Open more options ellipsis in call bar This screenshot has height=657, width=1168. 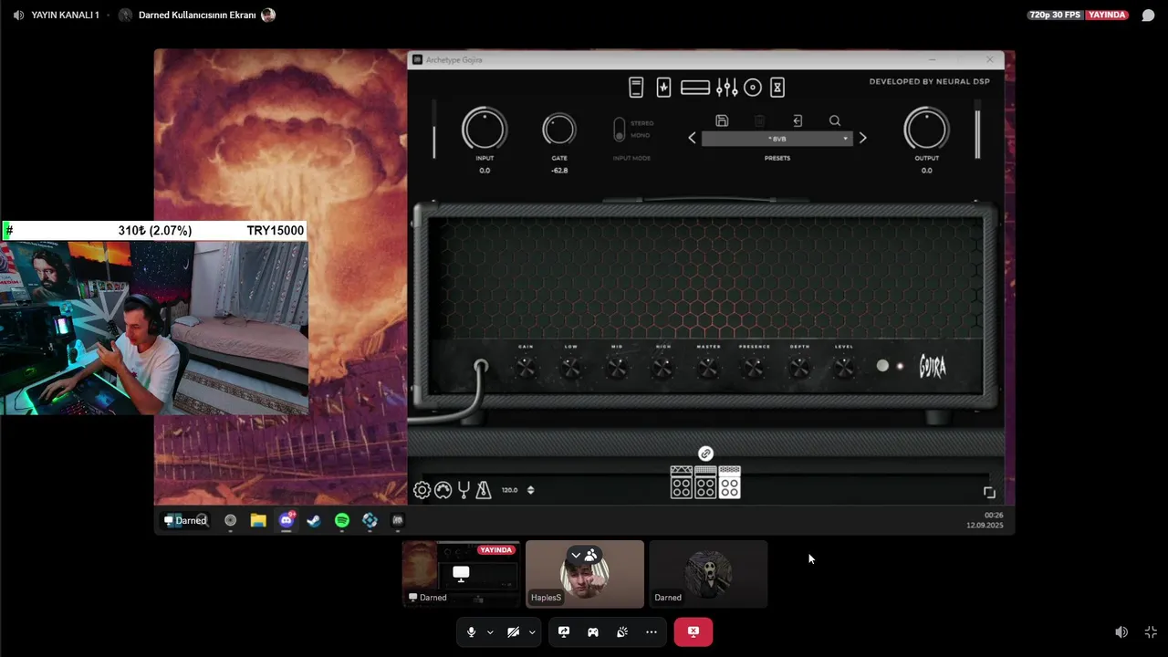click(652, 631)
